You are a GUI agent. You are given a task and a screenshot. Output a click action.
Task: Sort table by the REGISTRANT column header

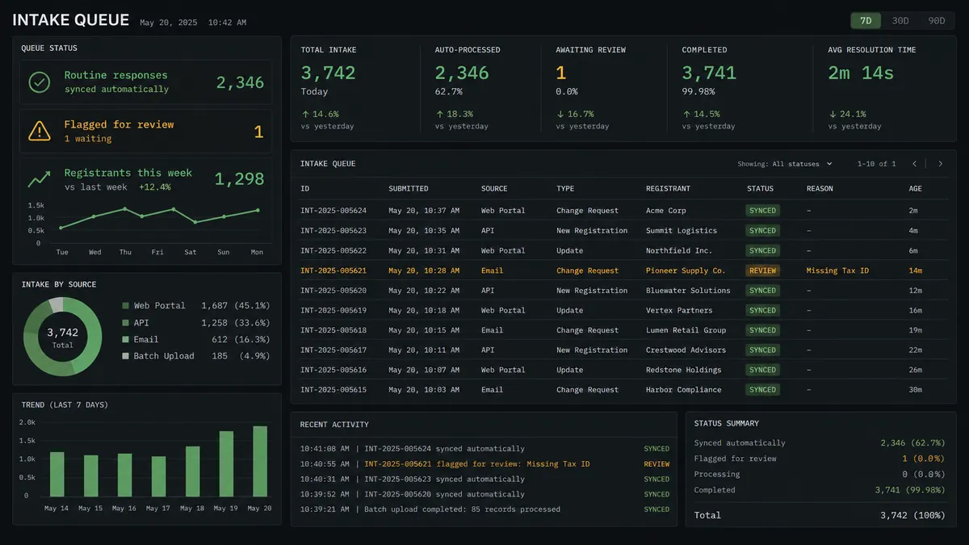point(668,189)
